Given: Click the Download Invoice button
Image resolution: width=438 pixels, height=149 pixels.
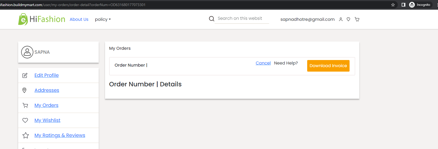Looking at the screenshot, I should tap(328, 66).
